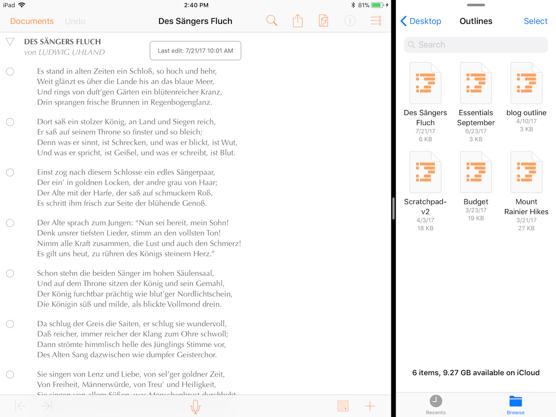Tap line 'Es gilt uns heut, zu rühren'
Screen dimensions: 556x417
pyautogui.click(x=126, y=254)
